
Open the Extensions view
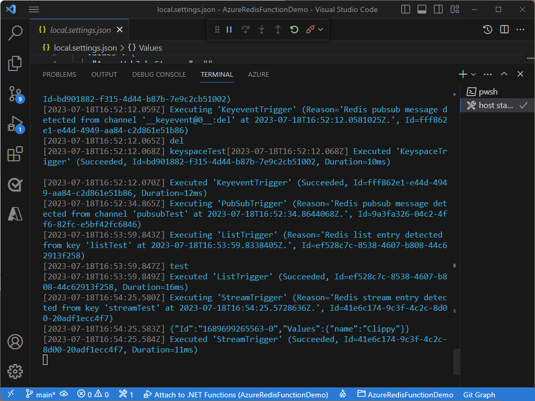click(15, 155)
